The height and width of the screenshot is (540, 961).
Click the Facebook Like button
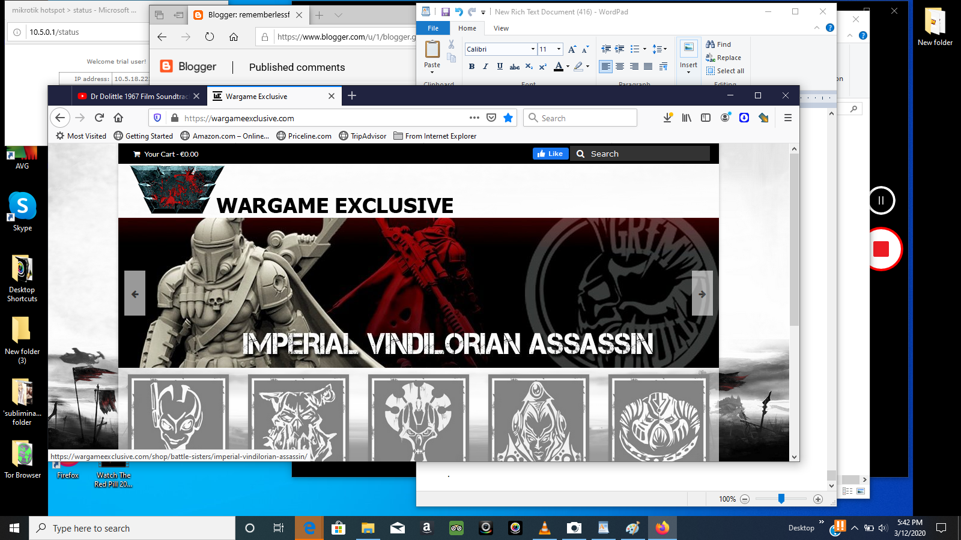pyautogui.click(x=550, y=154)
